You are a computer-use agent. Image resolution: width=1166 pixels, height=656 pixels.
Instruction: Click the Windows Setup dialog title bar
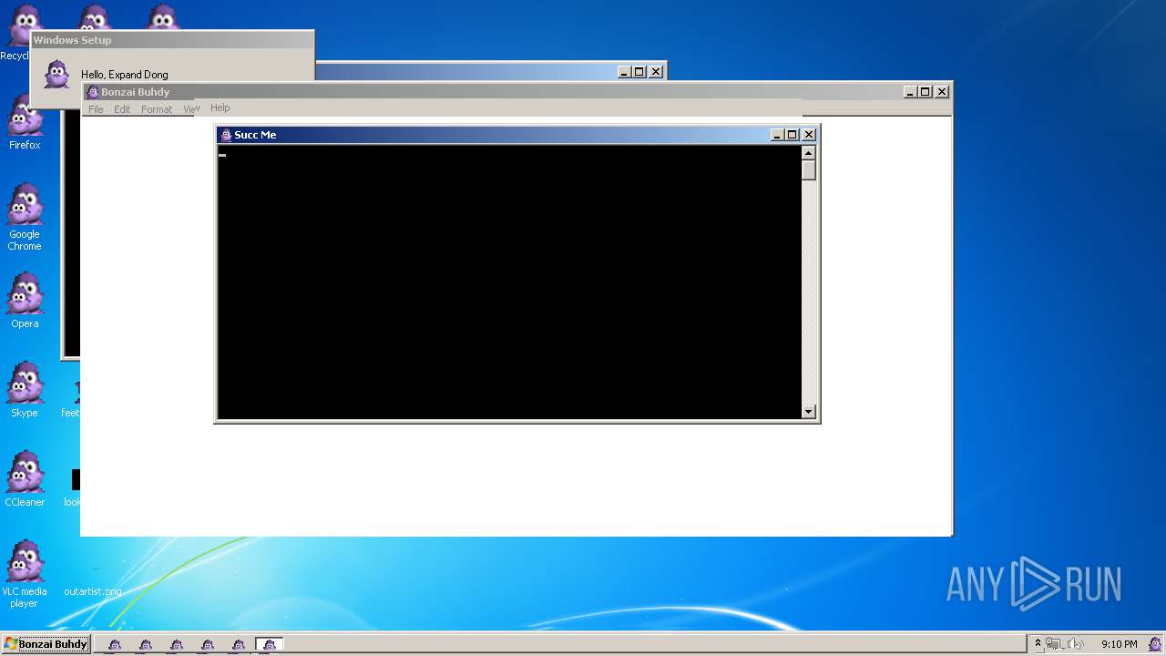172,40
